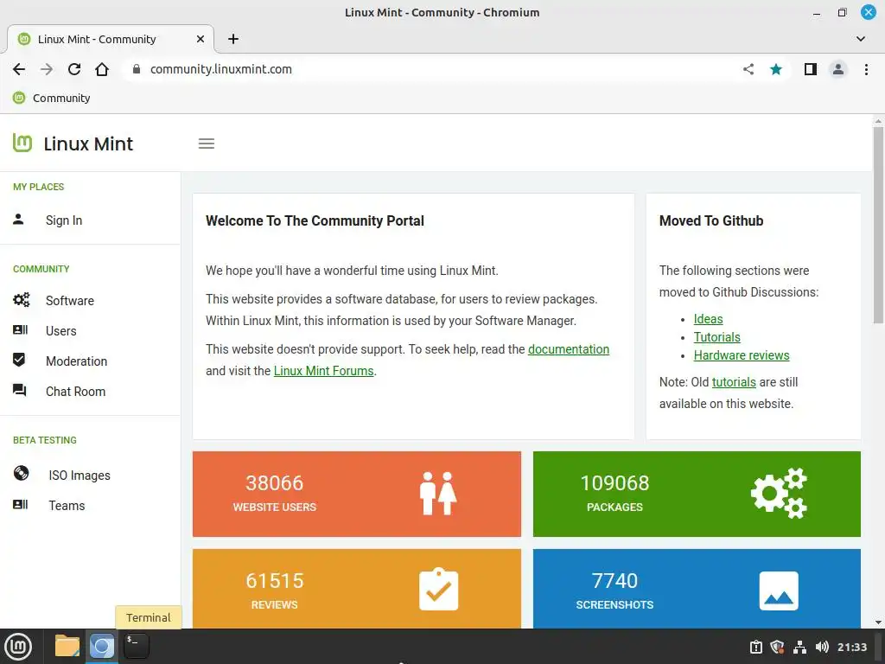The image size is (885, 664).
Task: Open the 38066 Website Users tile
Action: click(357, 494)
